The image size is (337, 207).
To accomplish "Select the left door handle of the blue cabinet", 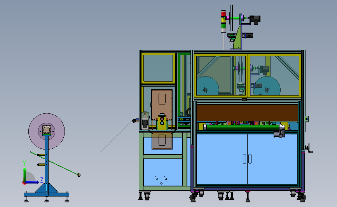I will point(244,159).
